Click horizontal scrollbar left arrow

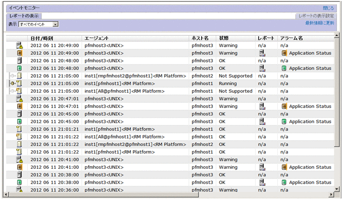(6, 194)
